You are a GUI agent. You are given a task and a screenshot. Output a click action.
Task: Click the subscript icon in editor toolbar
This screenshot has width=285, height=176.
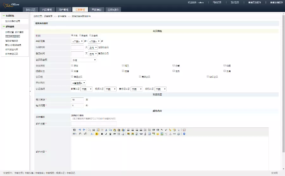click(x=162, y=130)
